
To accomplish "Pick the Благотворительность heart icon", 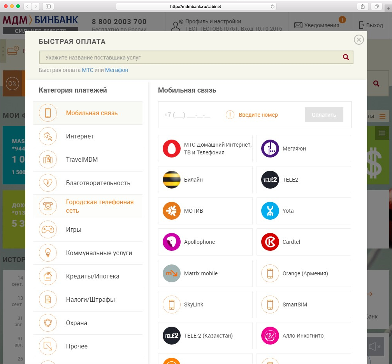I will pos(48,183).
